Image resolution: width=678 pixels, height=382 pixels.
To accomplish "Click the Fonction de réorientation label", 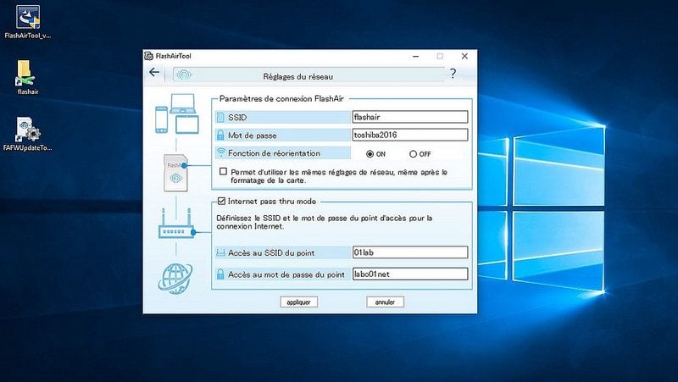I will (274, 153).
